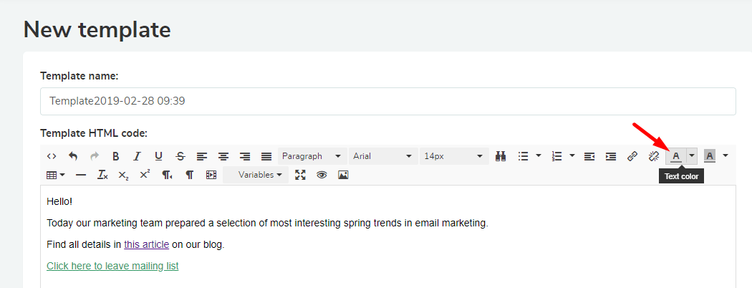This screenshot has width=752, height=288.
Task: Toggle bold formatting
Action: click(115, 156)
